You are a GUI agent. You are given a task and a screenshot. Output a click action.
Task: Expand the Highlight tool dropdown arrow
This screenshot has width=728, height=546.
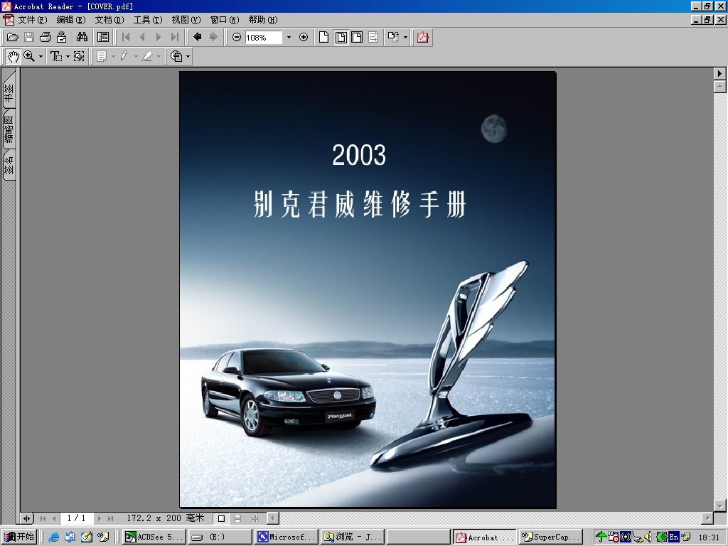(159, 57)
